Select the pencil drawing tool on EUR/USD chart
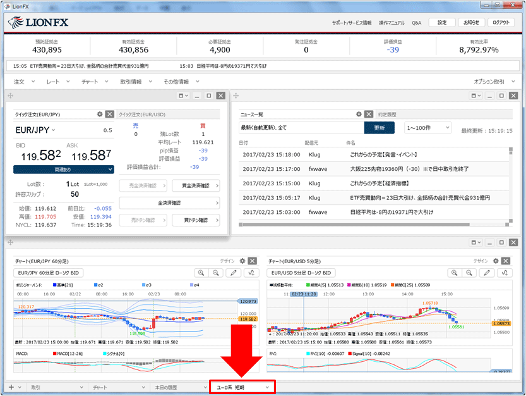The width and height of the screenshot is (526, 396). (487, 273)
